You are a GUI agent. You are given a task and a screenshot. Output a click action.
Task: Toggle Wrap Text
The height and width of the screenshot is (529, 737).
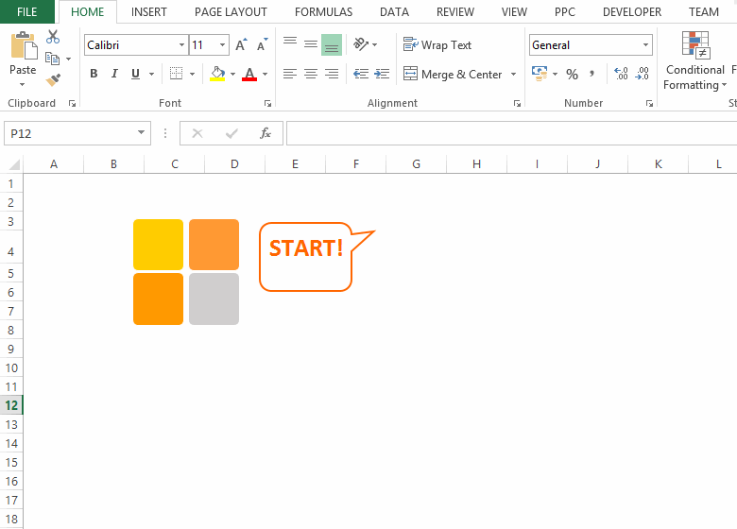point(437,45)
